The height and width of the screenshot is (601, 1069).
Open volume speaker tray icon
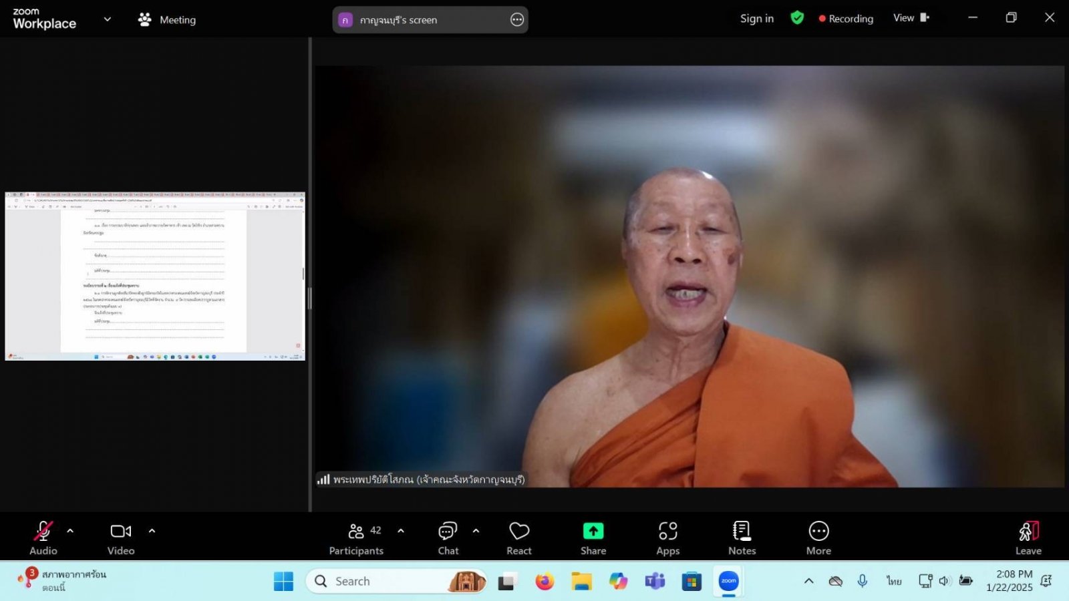(x=944, y=581)
